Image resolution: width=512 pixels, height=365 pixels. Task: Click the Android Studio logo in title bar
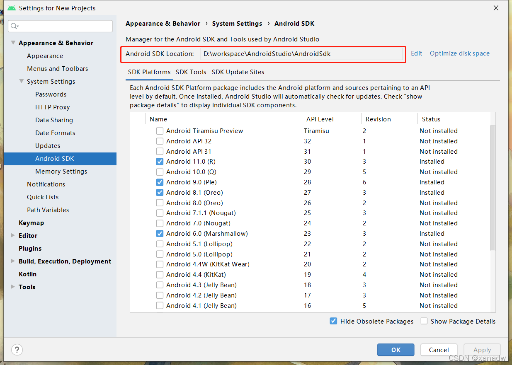click(x=11, y=8)
